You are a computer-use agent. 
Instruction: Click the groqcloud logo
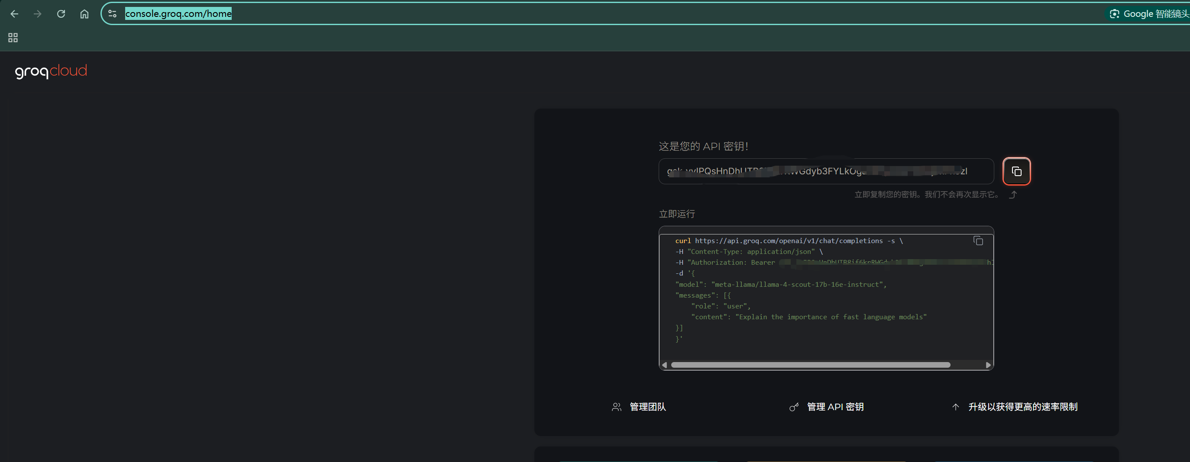(51, 71)
